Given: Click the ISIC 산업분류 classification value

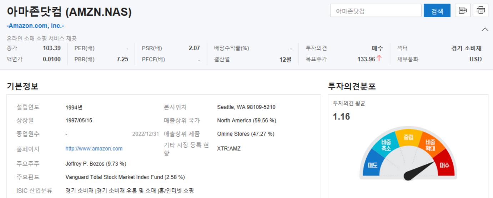Looking at the screenshot, I should pos(130,191).
